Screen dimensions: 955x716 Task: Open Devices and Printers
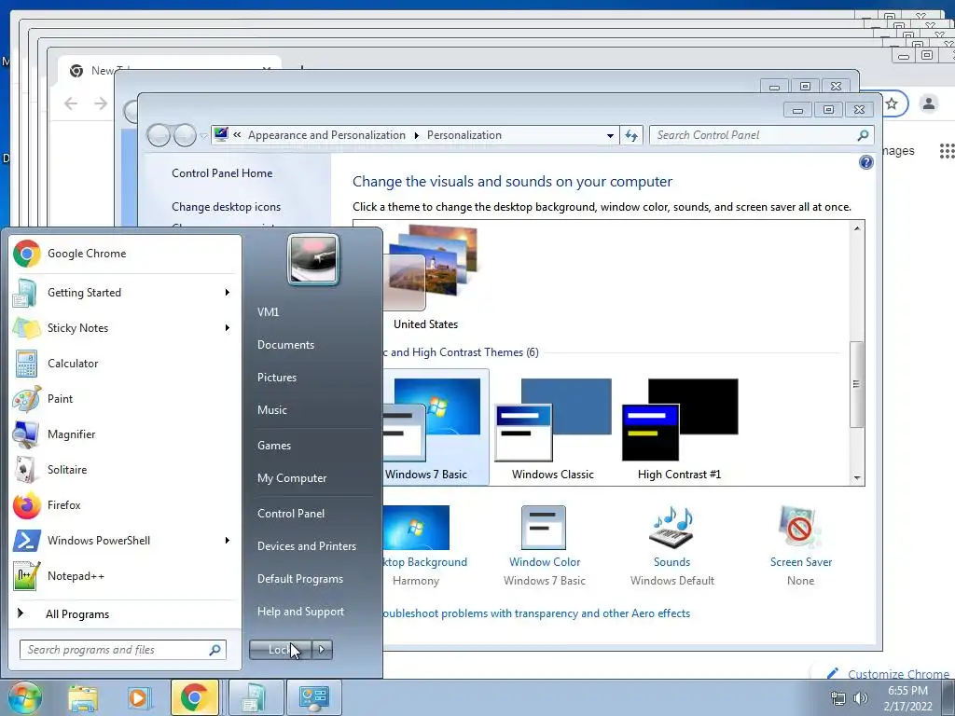[x=307, y=546]
